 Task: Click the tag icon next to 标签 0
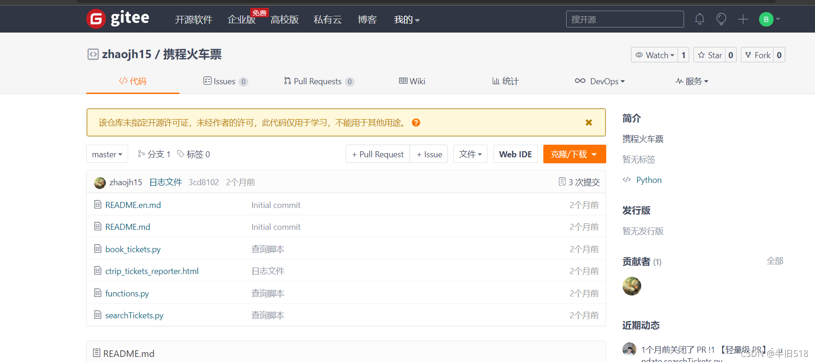point(181,154)
